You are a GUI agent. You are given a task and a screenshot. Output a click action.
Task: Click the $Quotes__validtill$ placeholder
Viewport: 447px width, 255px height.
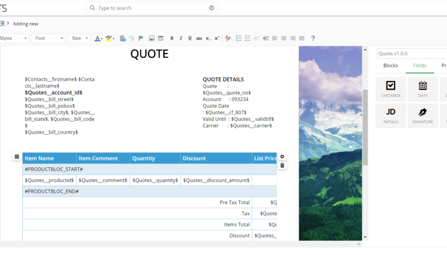(x=252, y=119)
